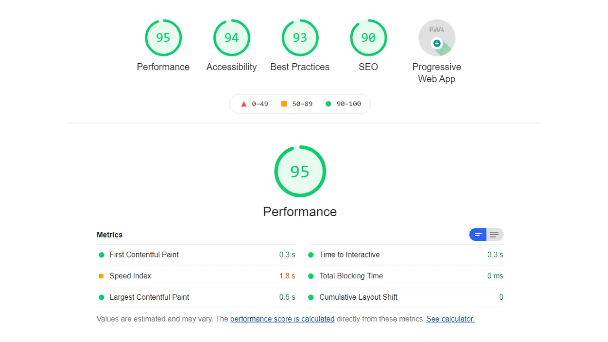This screenshot has width=608, height=342.
Task: Click the green dot beside Total Blocking Time
Action: (x=311, y=275)
